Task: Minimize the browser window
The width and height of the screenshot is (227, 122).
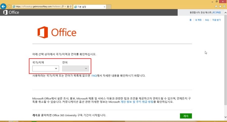Action: (x=212, y=2)
